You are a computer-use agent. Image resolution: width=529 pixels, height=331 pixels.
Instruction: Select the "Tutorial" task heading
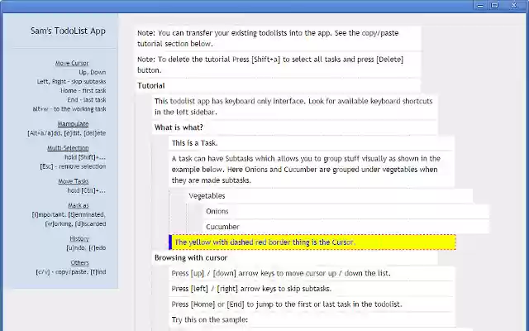click(278, 86)
